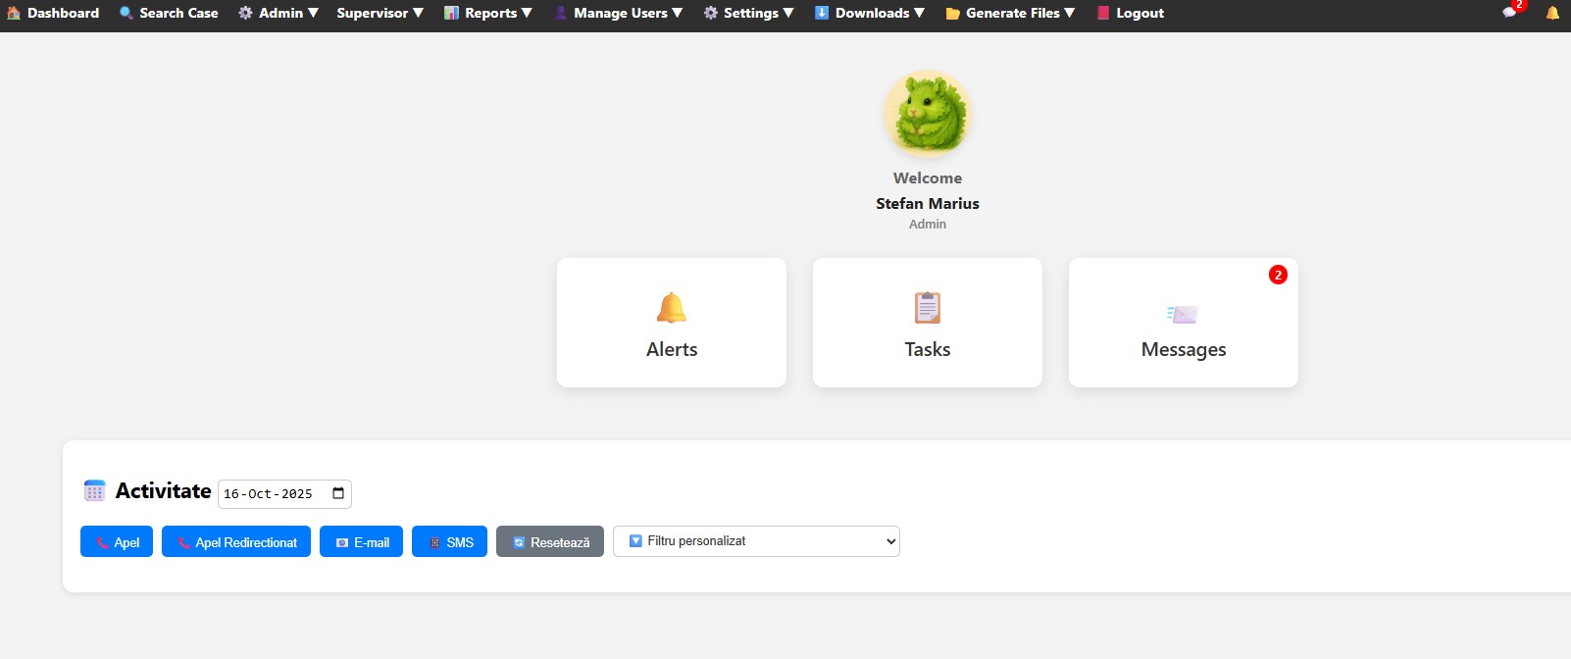Show E-mail activity
Screen dimensions: 1571x659
coord(361,542)
